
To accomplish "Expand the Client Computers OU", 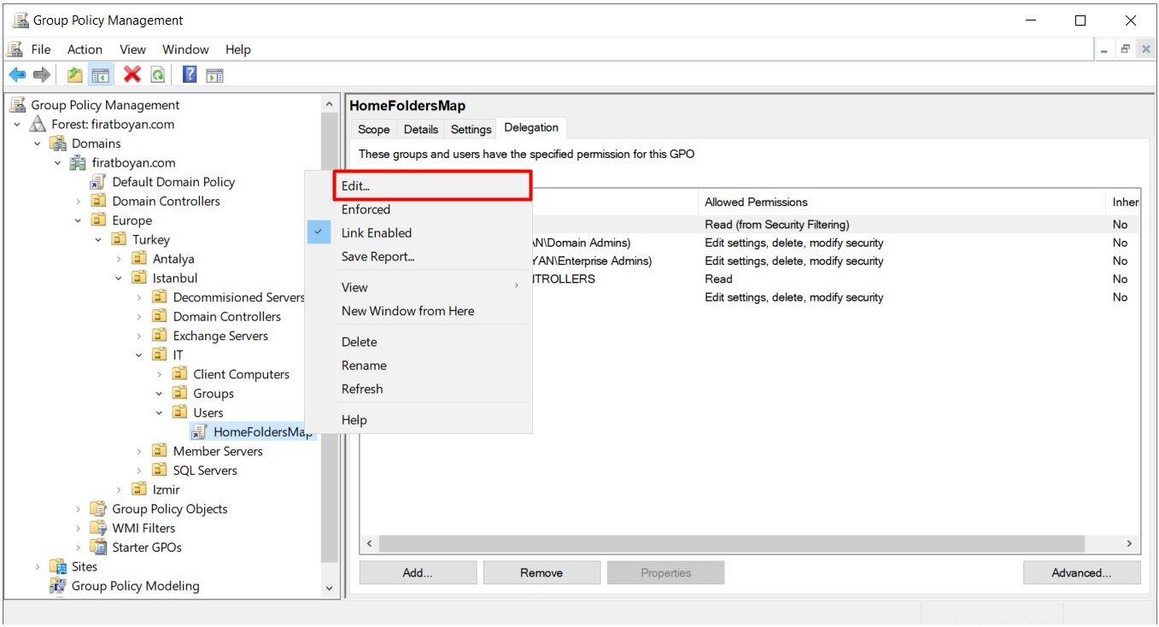I will pos(160,374).
